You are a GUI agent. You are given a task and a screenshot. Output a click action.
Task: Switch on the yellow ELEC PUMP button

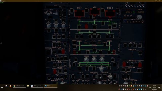pos(115,26)
